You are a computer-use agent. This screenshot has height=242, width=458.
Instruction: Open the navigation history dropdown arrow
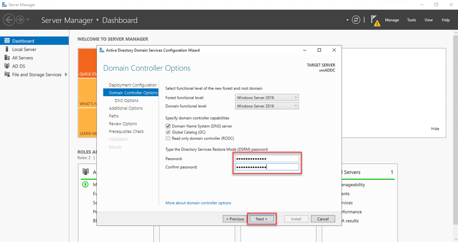(x=28, y=20)
